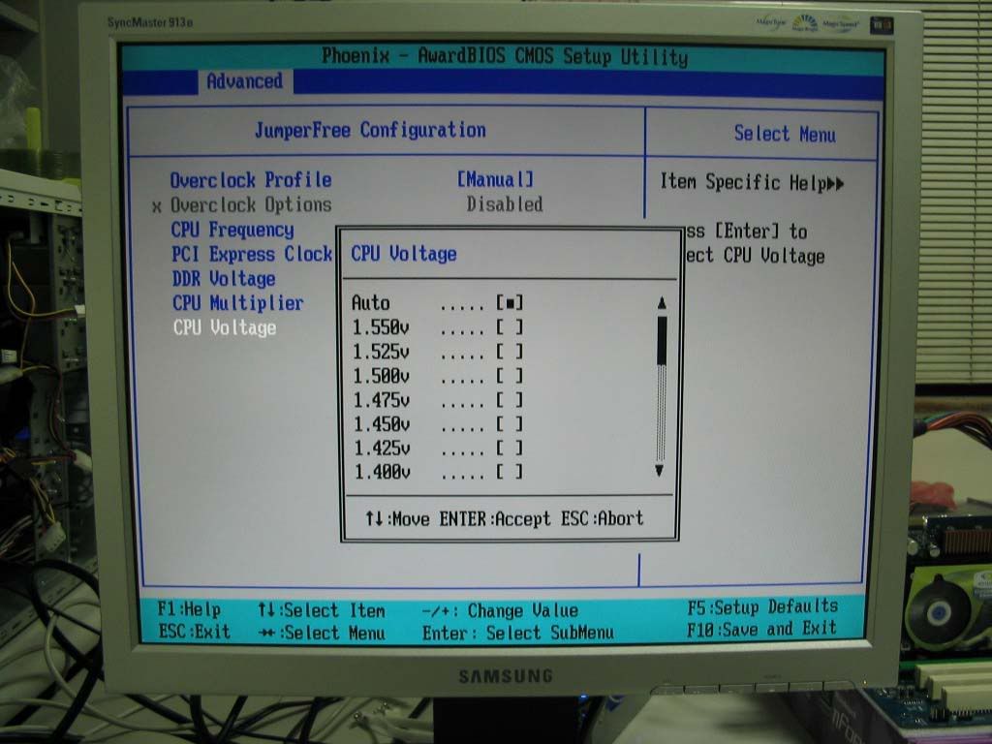Open the PCI Express Clock setting

(x=252, y=255)
